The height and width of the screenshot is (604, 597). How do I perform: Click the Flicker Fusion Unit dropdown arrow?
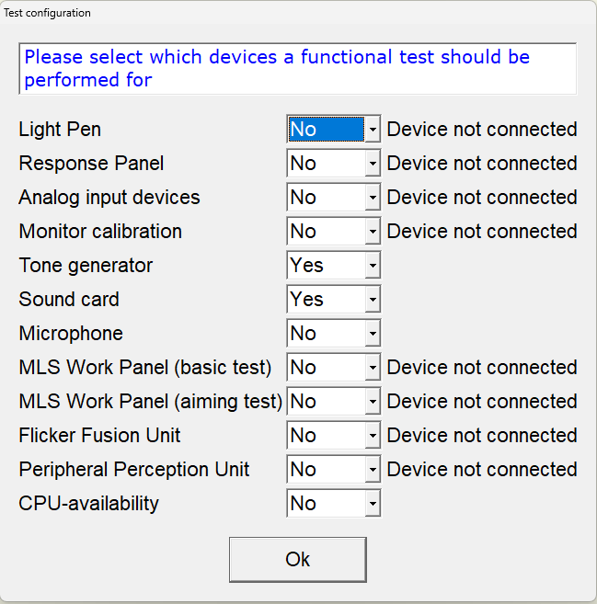coord(373,436)
